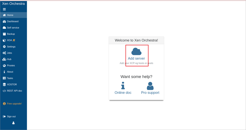Click the REST API doc code icon
246x130 pixels.
tap(4, 91)
